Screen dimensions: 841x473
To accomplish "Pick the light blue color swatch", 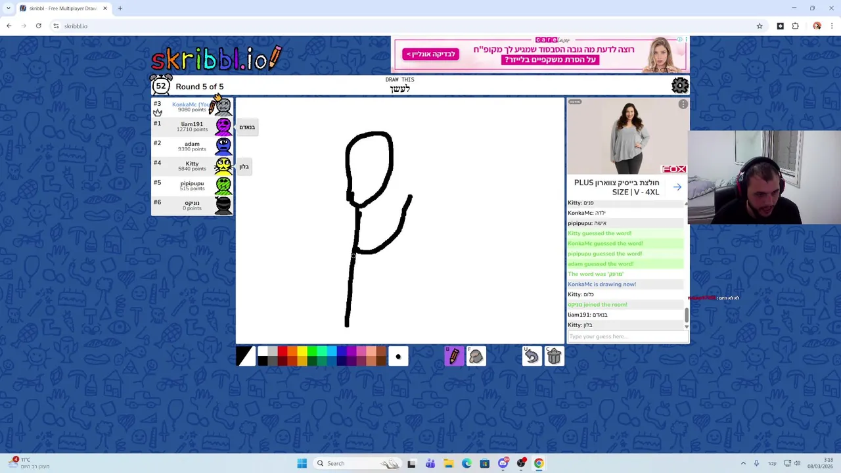I will (332, 351).
